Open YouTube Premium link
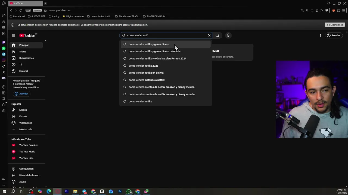This screenshot has height=195, width=348. pos(26,145)
